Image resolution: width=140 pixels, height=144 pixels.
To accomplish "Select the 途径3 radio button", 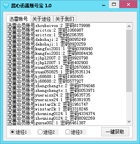I will pos(76,132).
